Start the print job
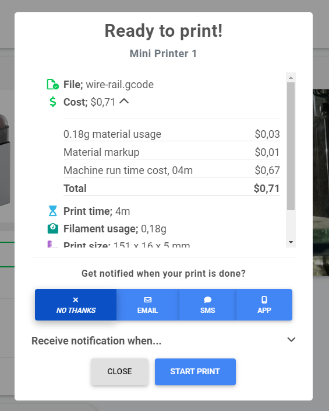 pyautogui.click(x=195, y=372)
